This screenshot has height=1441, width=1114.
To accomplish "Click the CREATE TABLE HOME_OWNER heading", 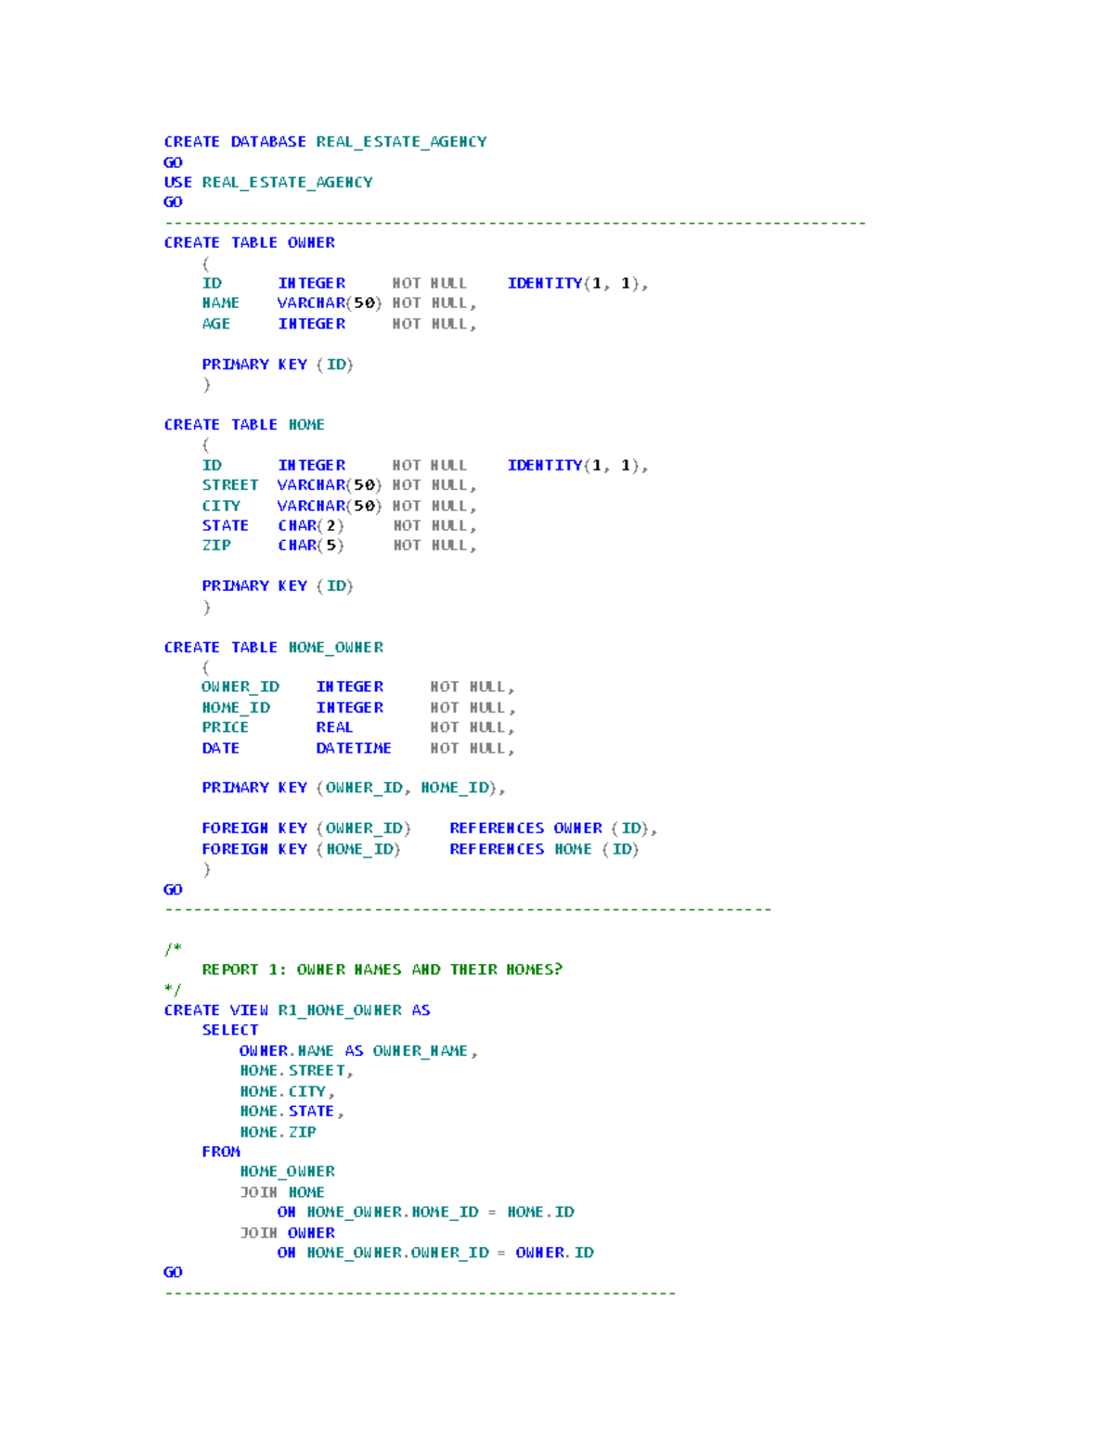I will click(274, 647).
